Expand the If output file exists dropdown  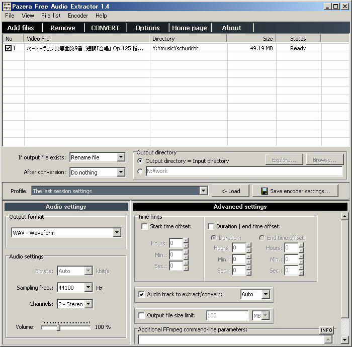(121, 157)
